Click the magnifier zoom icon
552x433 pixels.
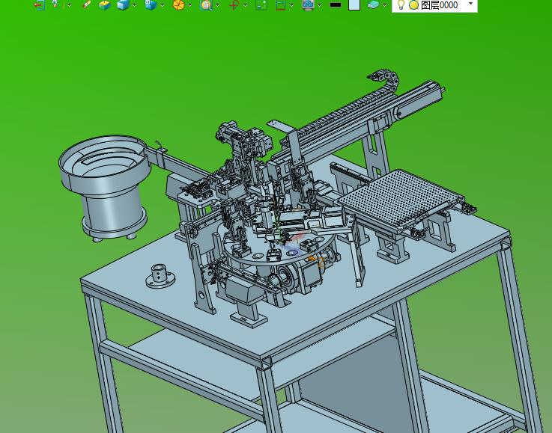coord(206,4)
